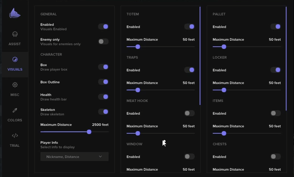Viewport: 294px width, 177px height.
Task: Click the wolf logo icon
Action: click(x=15, y=14)
